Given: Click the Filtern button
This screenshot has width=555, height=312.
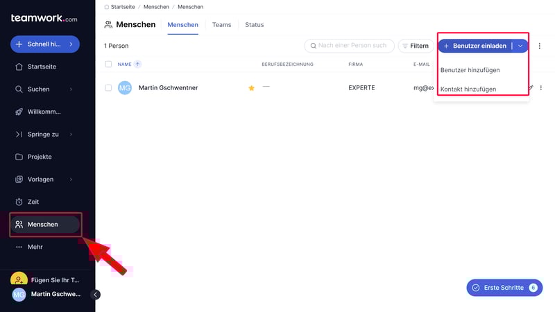Looking at the screenshot, I should (414, 46).
